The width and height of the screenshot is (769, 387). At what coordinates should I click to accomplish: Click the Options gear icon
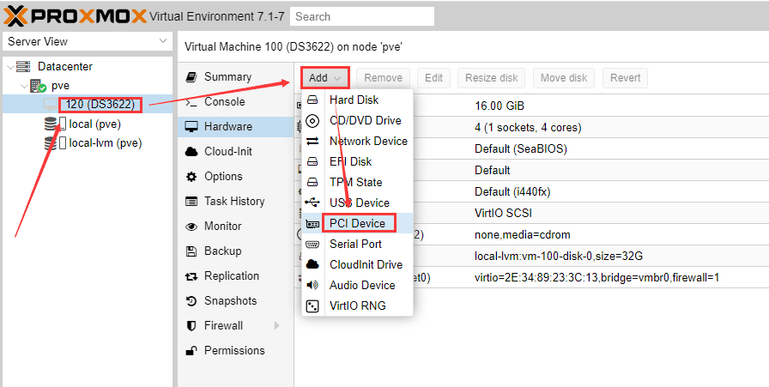point(191,177)
